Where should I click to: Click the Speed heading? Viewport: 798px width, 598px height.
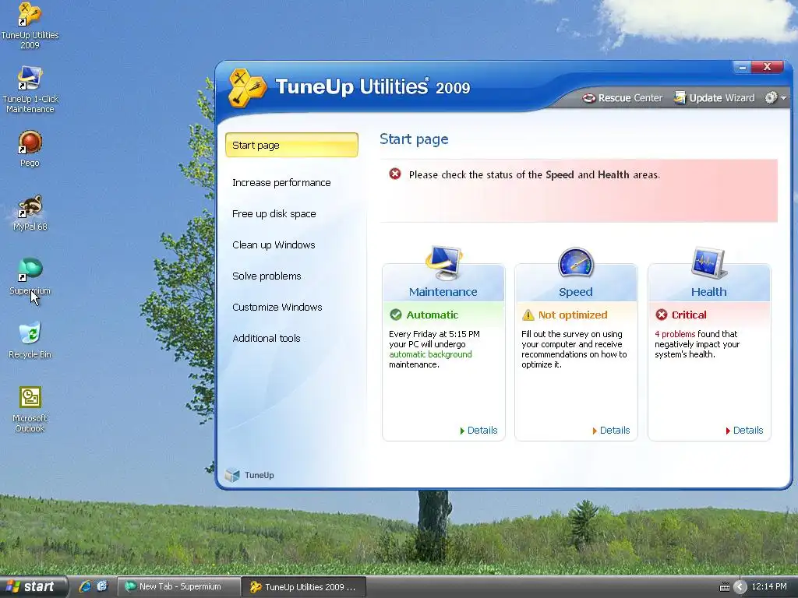576,292
